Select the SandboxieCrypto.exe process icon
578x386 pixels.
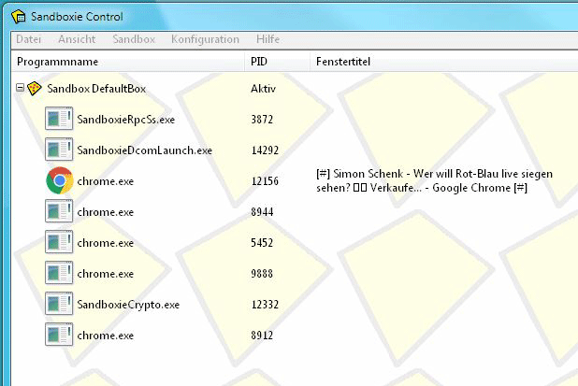(x=59, y=304)
